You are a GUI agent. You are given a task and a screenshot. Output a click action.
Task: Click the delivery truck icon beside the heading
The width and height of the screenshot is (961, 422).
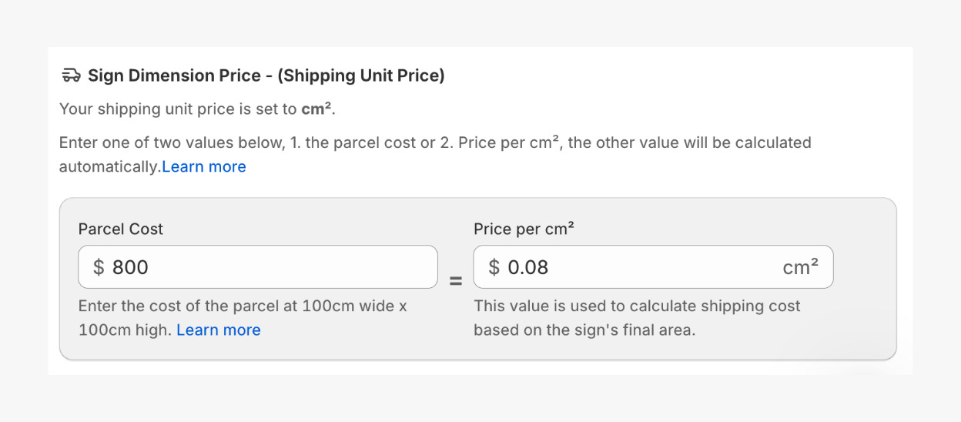click(x=71, y=75)
